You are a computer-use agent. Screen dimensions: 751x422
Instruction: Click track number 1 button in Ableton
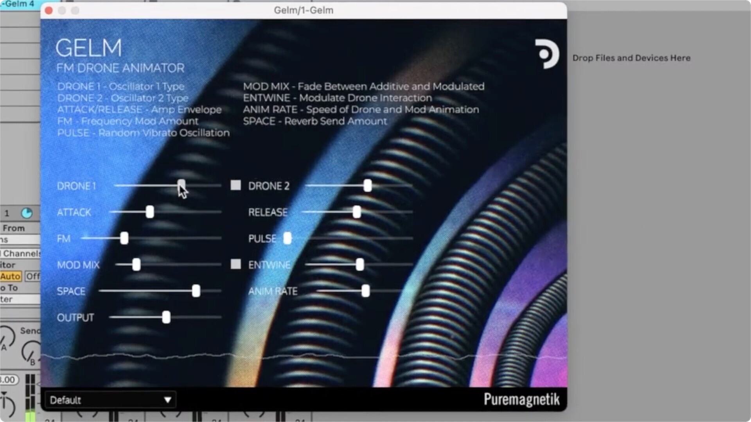pyautogui.click(x=7, y=213)
